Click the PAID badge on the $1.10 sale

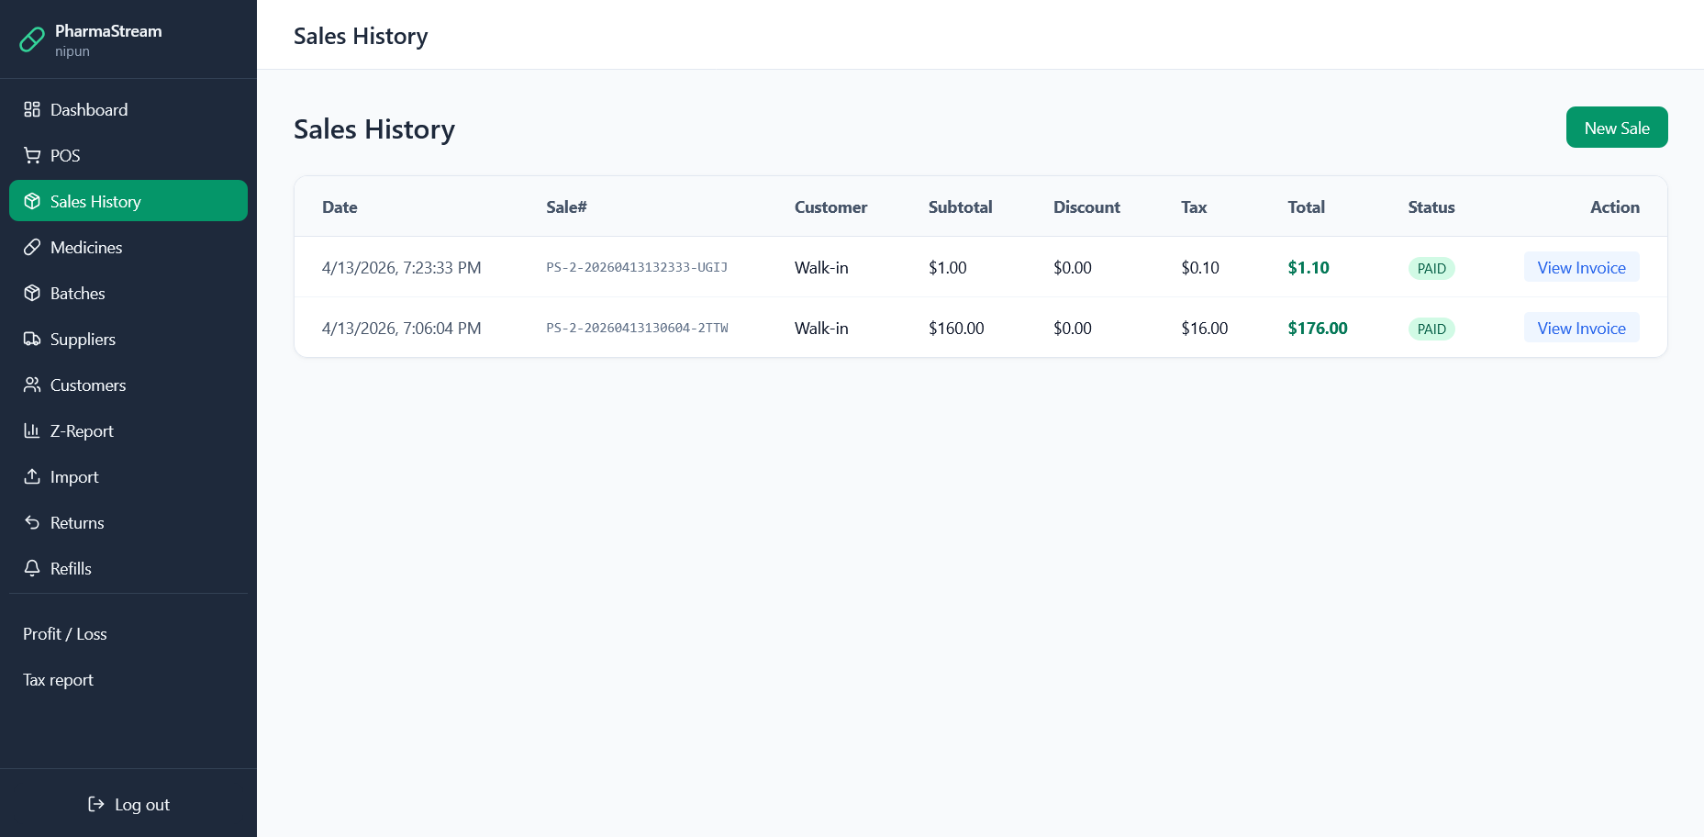tap(1431, 268)
